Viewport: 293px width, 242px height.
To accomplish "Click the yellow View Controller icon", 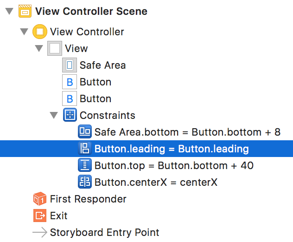I will [40, 32].
